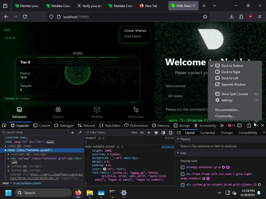Switch to the Computed tab

208,133
